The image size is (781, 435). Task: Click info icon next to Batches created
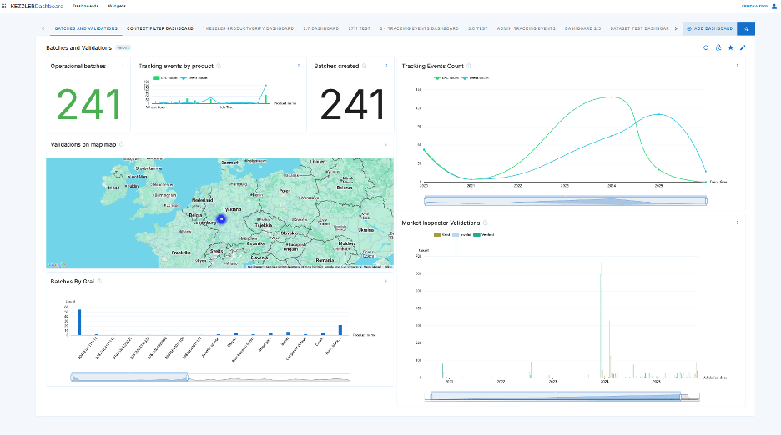coord(365,66)
